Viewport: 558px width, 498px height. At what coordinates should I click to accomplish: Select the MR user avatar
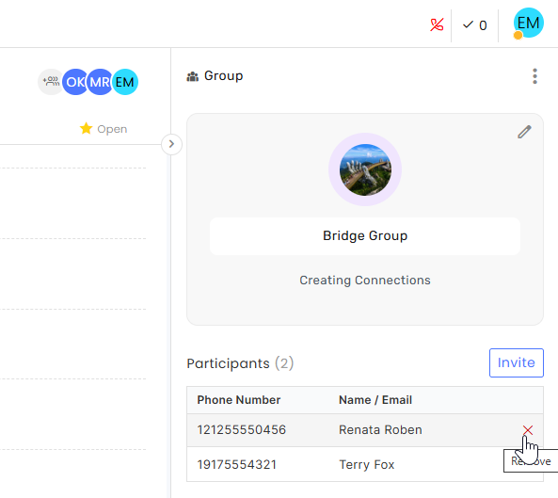coord(100,82)
